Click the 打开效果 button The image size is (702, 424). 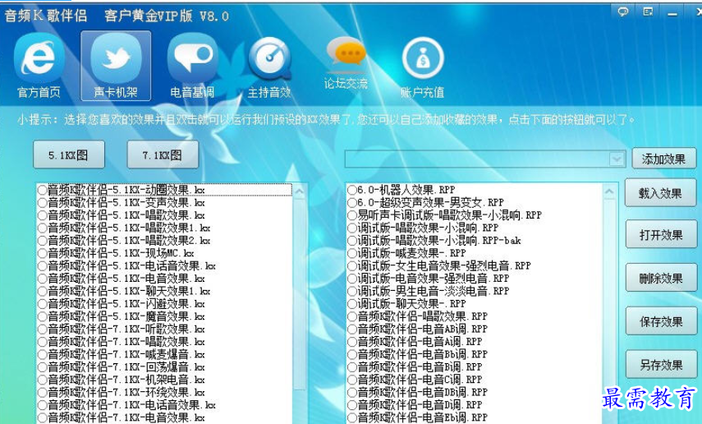(660, 234)
